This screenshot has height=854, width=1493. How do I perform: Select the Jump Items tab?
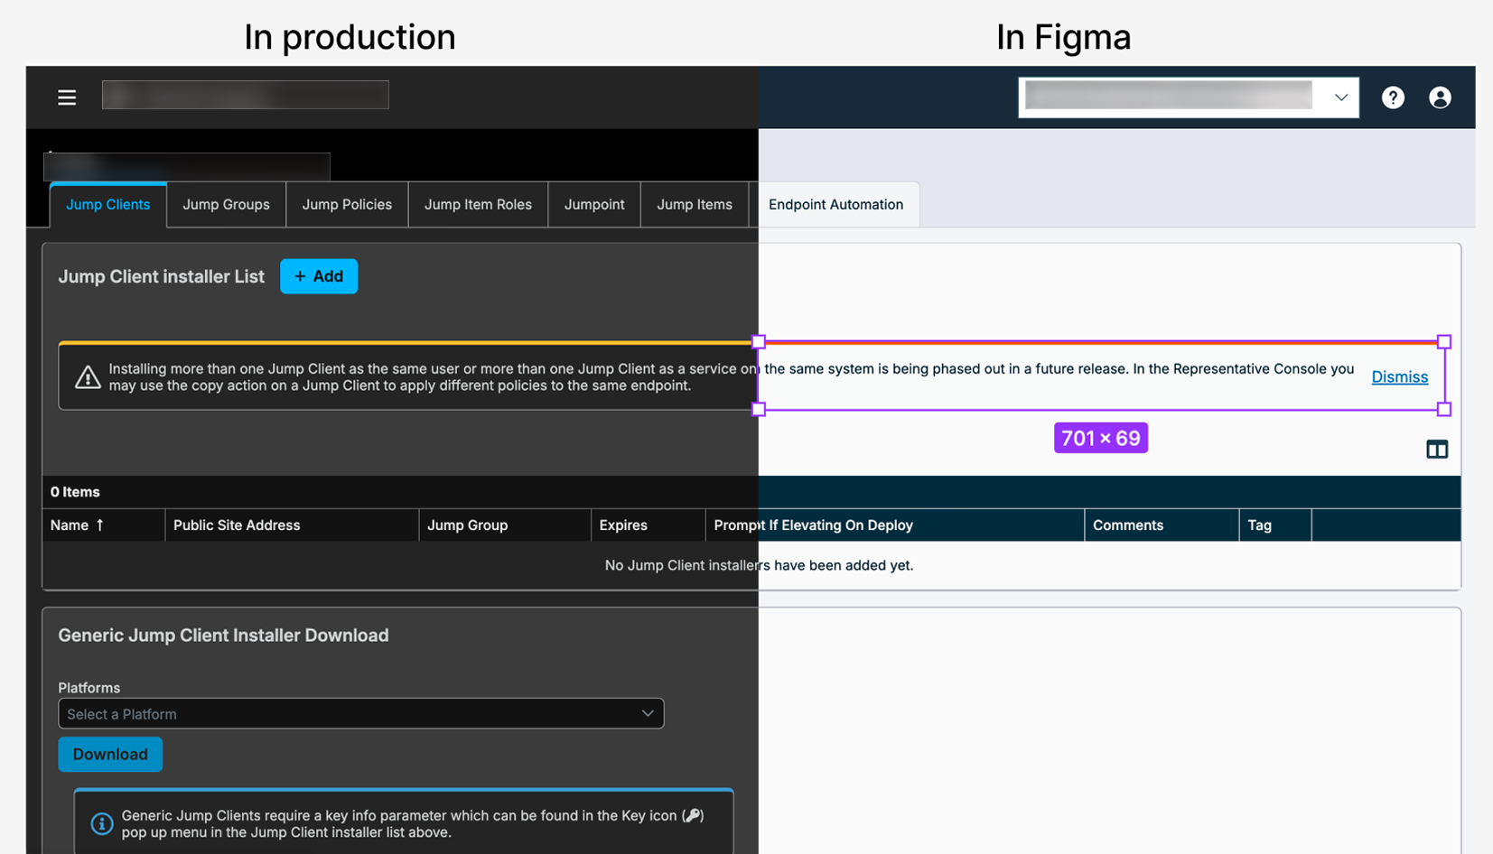click(x=695, y=205)
